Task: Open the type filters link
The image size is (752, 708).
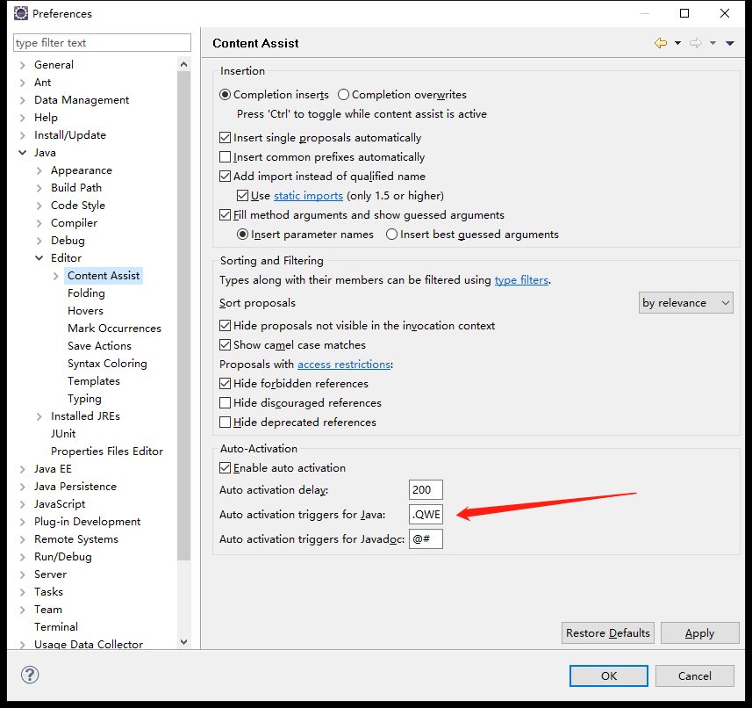Action: (x=521, y=280)
